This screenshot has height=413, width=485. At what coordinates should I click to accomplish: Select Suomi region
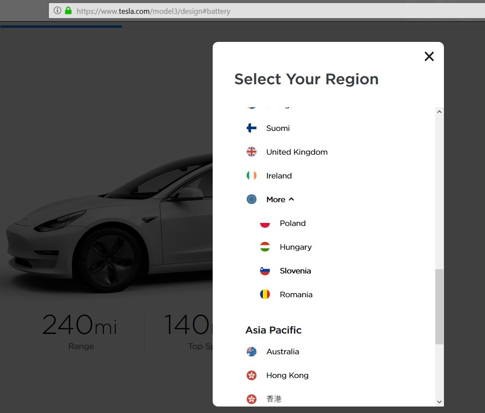[x=278, y=128]
